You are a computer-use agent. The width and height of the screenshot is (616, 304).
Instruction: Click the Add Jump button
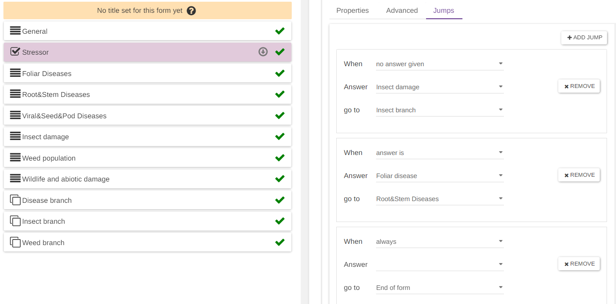pos(584,38)
